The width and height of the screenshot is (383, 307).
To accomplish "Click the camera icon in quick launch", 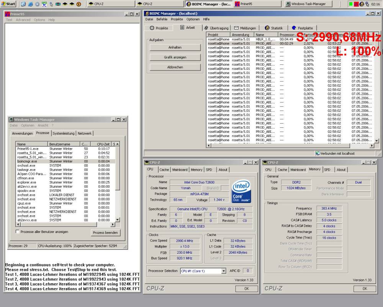I will tap(58, 4).
